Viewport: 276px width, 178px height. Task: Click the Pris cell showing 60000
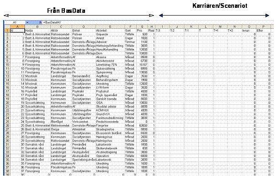[x=142, y=125]
